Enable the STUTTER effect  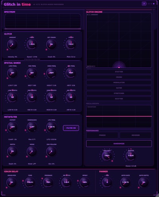(119, 72)
